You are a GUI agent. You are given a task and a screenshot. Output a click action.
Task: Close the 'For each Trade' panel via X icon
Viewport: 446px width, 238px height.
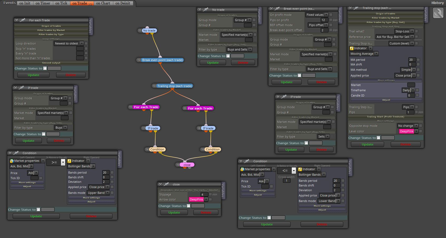click(x=17, y=20)
